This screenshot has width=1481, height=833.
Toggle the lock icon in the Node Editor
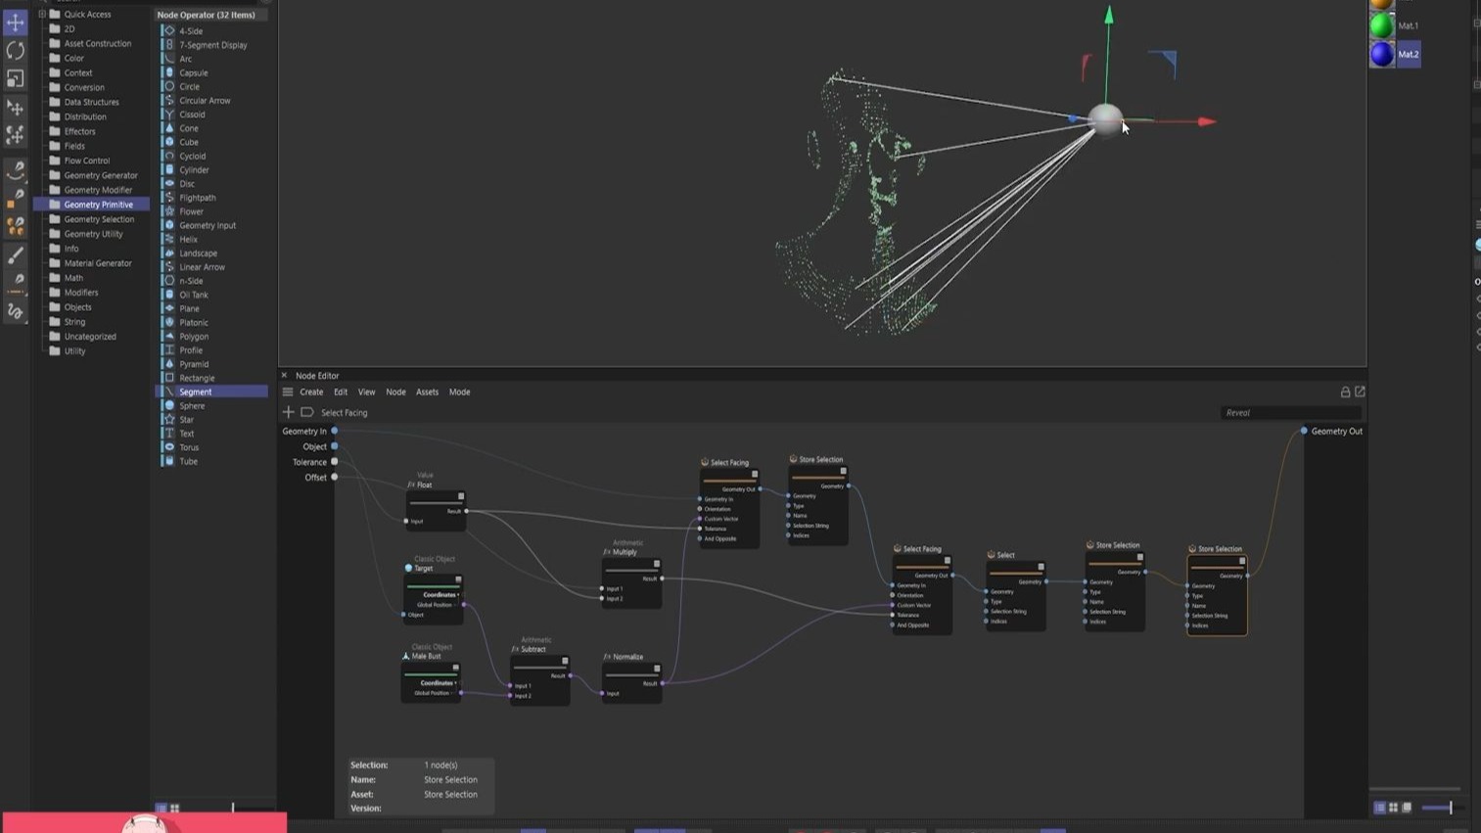(1345, 392)
